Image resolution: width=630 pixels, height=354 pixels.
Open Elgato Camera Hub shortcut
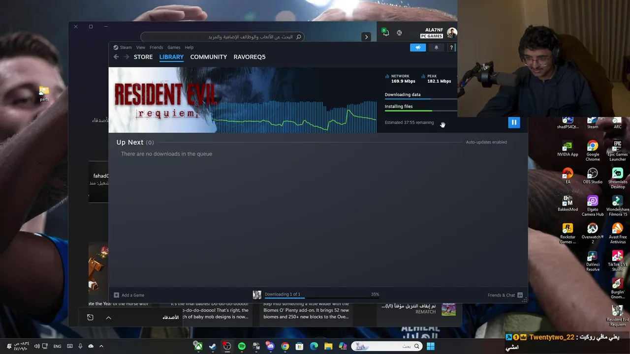point(593,206)
